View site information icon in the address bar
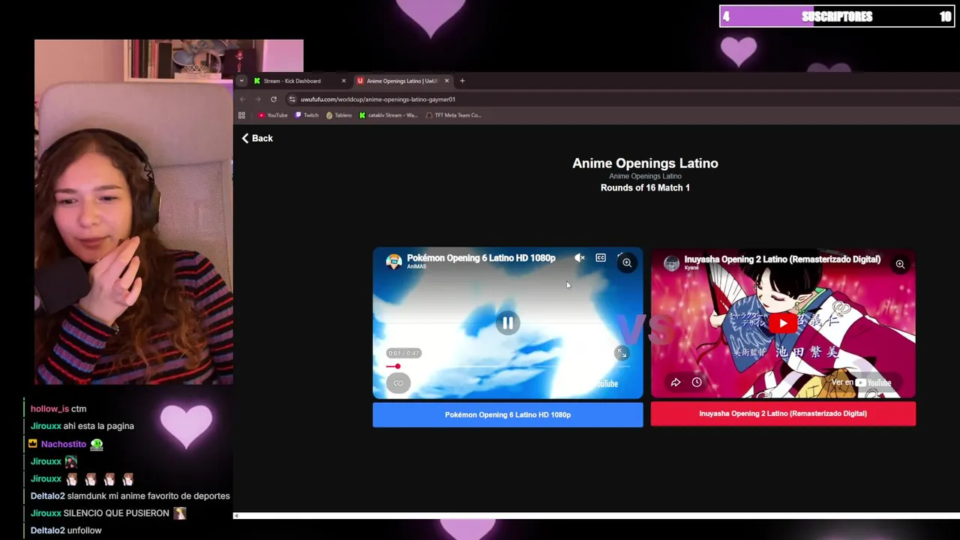 292,99
